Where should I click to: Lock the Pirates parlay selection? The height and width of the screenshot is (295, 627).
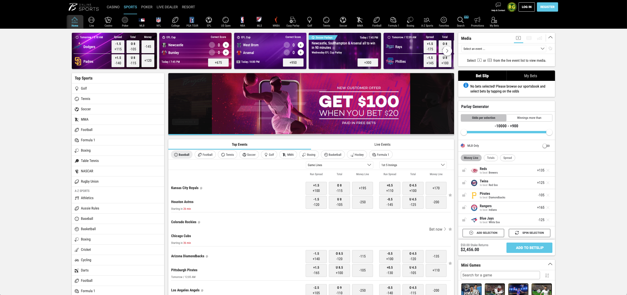pyautogui.click(x=464, y=195)
